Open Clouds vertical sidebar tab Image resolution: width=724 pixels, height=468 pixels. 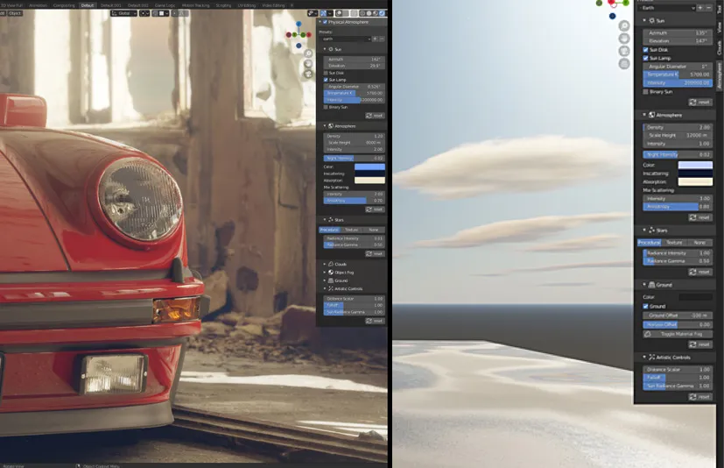(x=720, y=48)
